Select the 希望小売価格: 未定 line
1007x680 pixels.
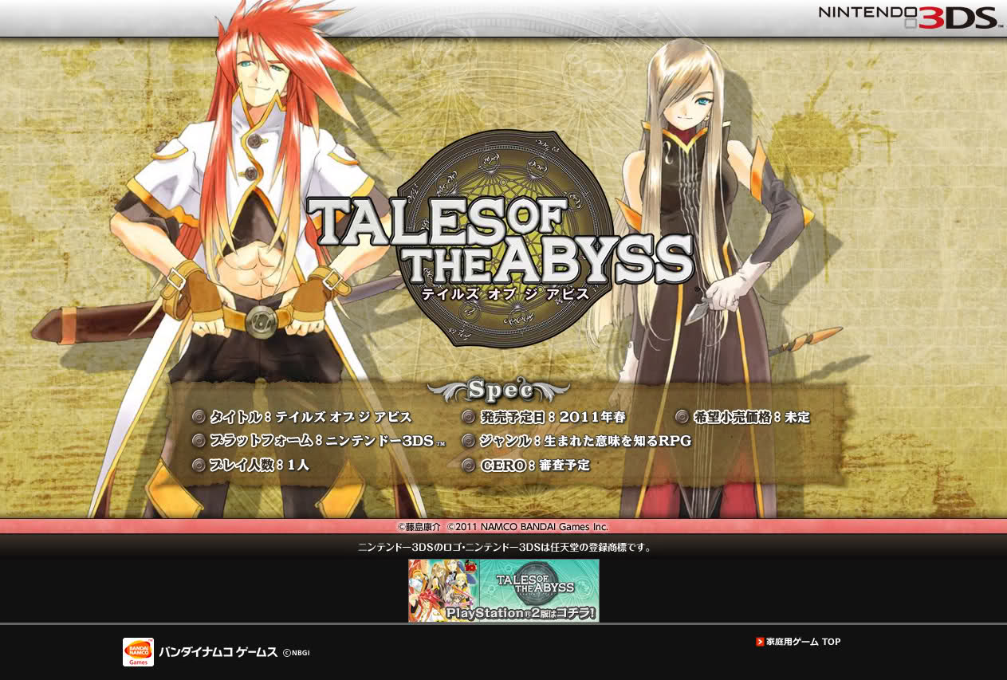742,417
